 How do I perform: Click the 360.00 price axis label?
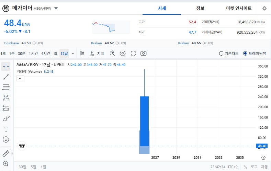coord(263,66)
